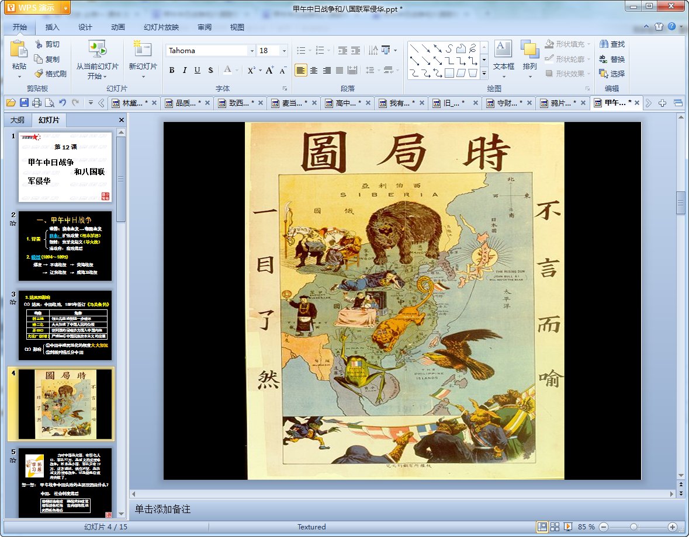Increase paragraph indent
Viewport: 689px width, 537px height.
pos(355,50)
